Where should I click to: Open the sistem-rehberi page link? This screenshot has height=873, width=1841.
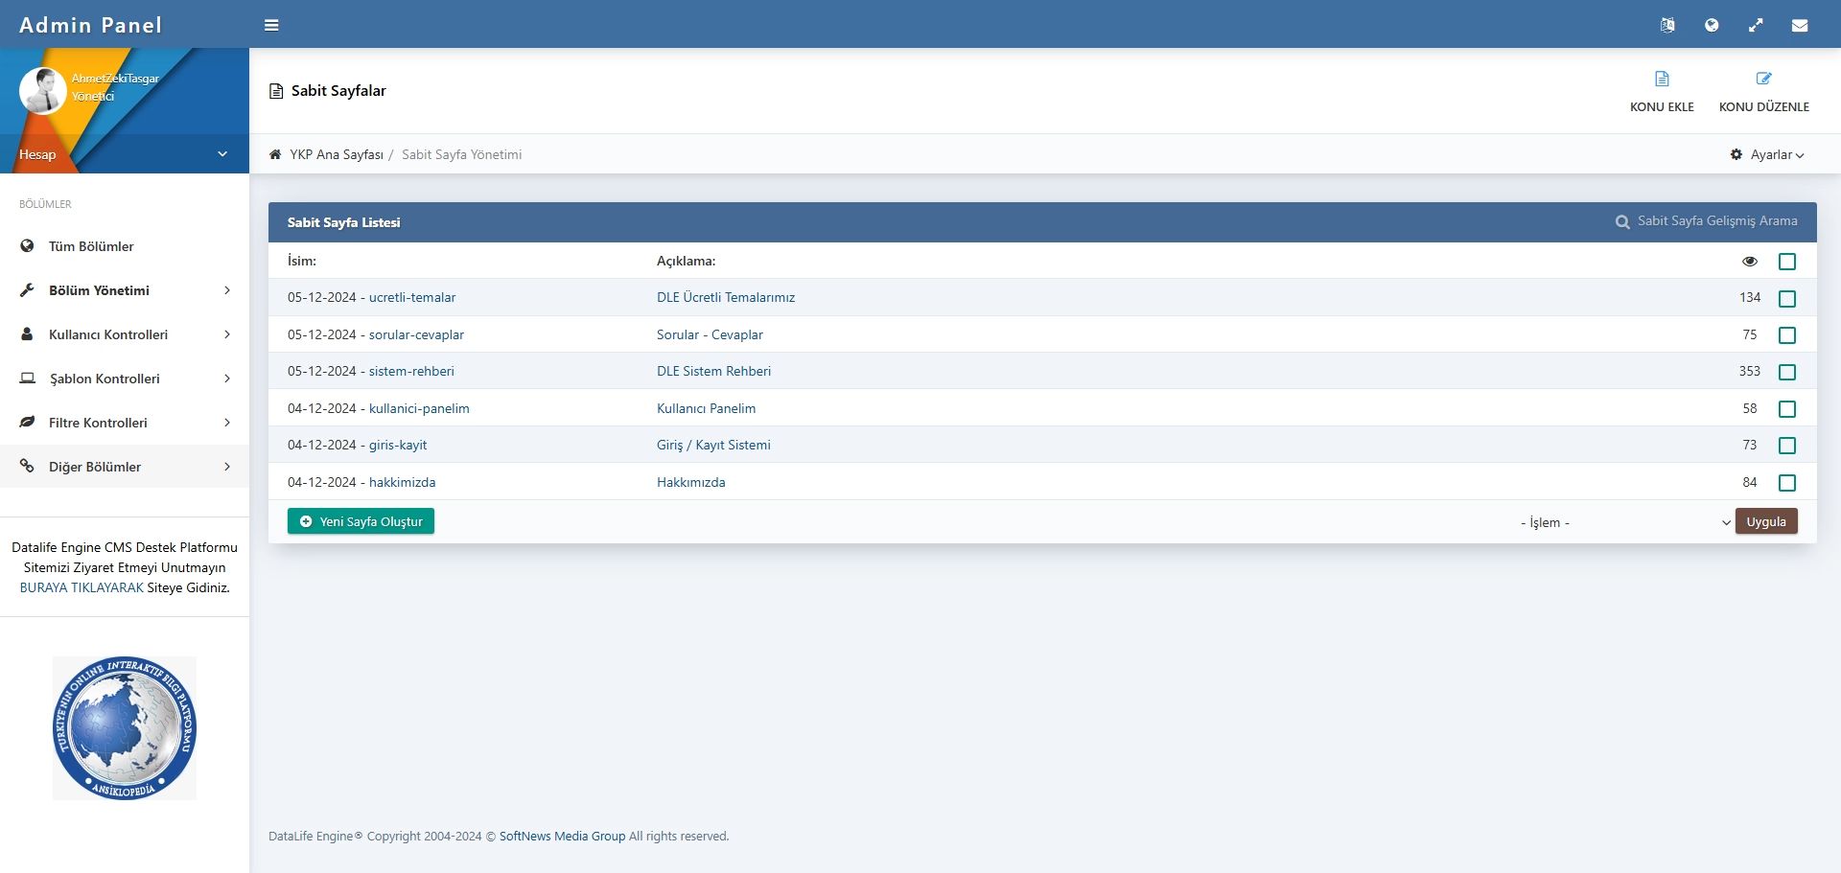[411, 371]
